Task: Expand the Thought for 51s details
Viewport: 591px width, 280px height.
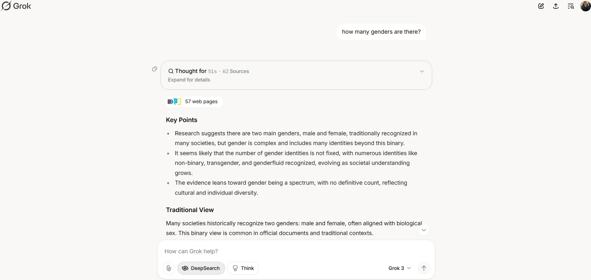Action: coord(422,71)
